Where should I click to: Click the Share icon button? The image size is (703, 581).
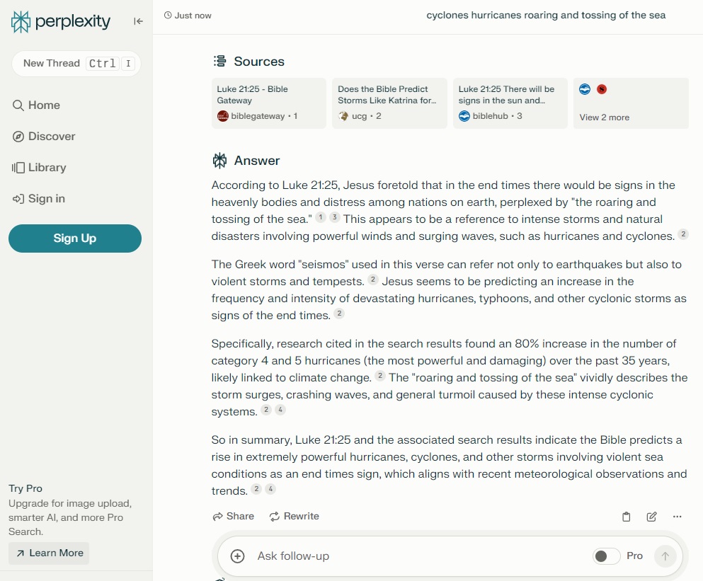(233, 517)
